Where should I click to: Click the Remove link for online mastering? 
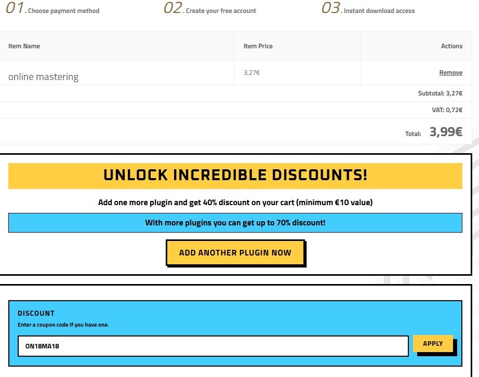click(450, 73)
